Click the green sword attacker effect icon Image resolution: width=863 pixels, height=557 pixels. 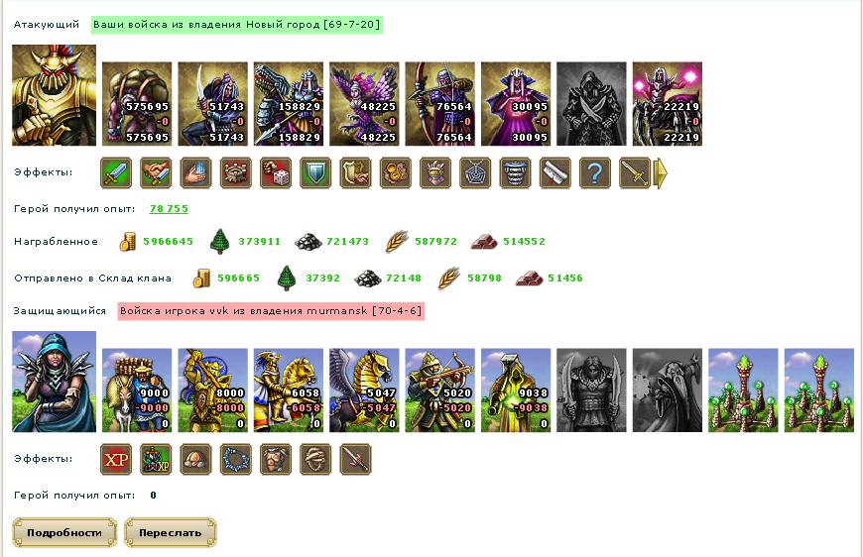coord(116,173)
